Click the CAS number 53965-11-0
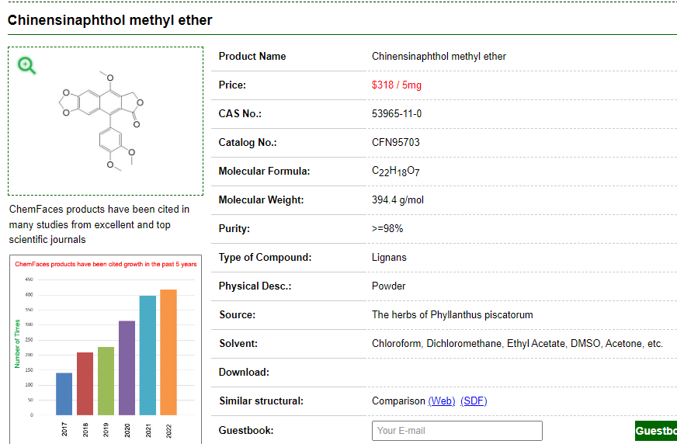Screen dimensions: 677x444 coord(397,114)
